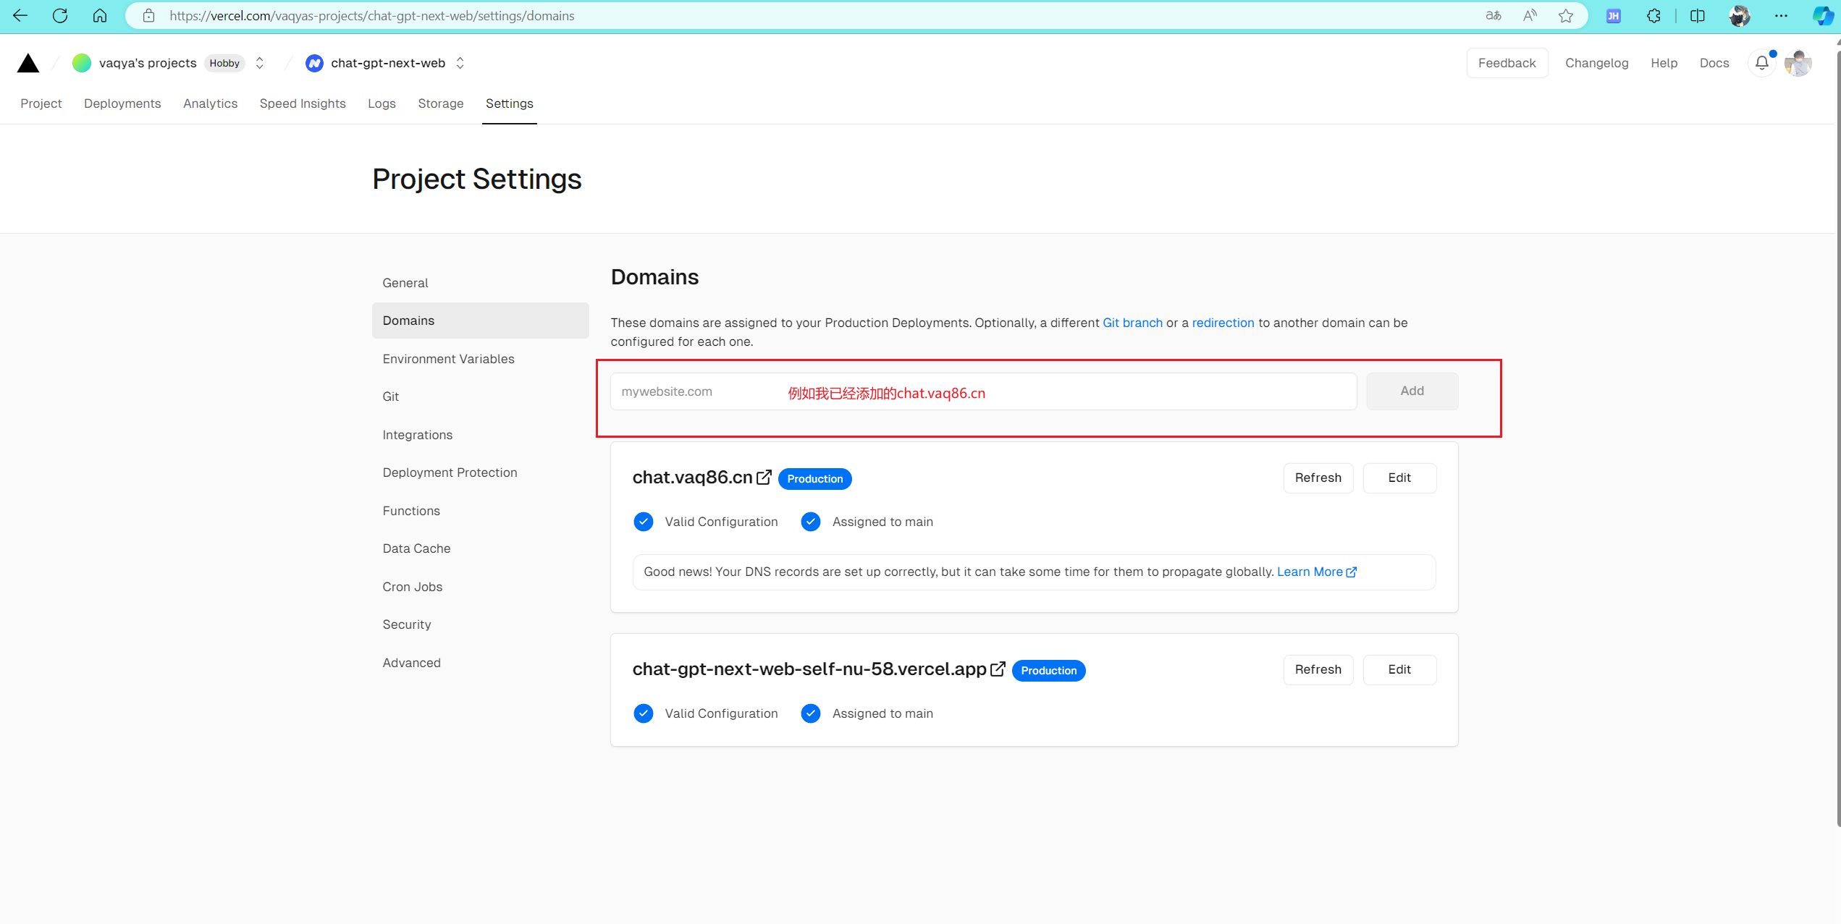
Task: Click Valid Configuration checkmark for vercel.app domain
Action: coord(643,713)
